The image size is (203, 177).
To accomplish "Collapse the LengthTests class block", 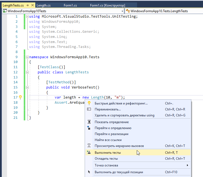I will click(x=27, y=72).
